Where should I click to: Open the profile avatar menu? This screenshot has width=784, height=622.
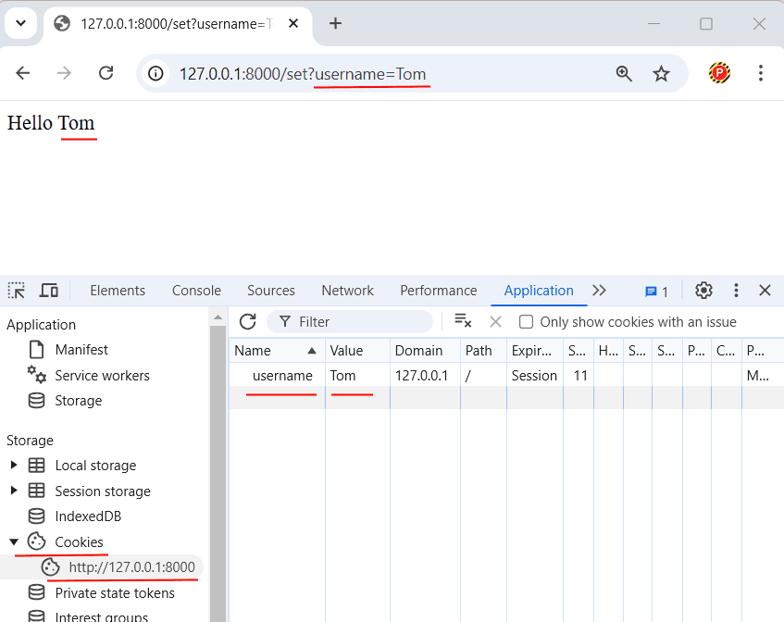click(x=719, y=73)
